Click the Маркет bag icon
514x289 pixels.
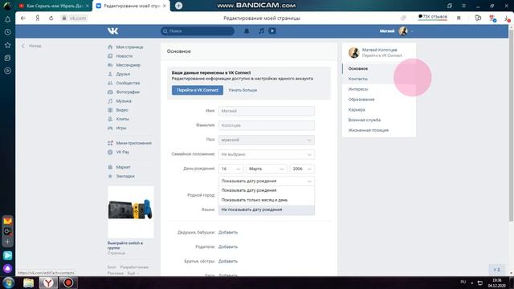pyautogui.click(x=110, y=167)
